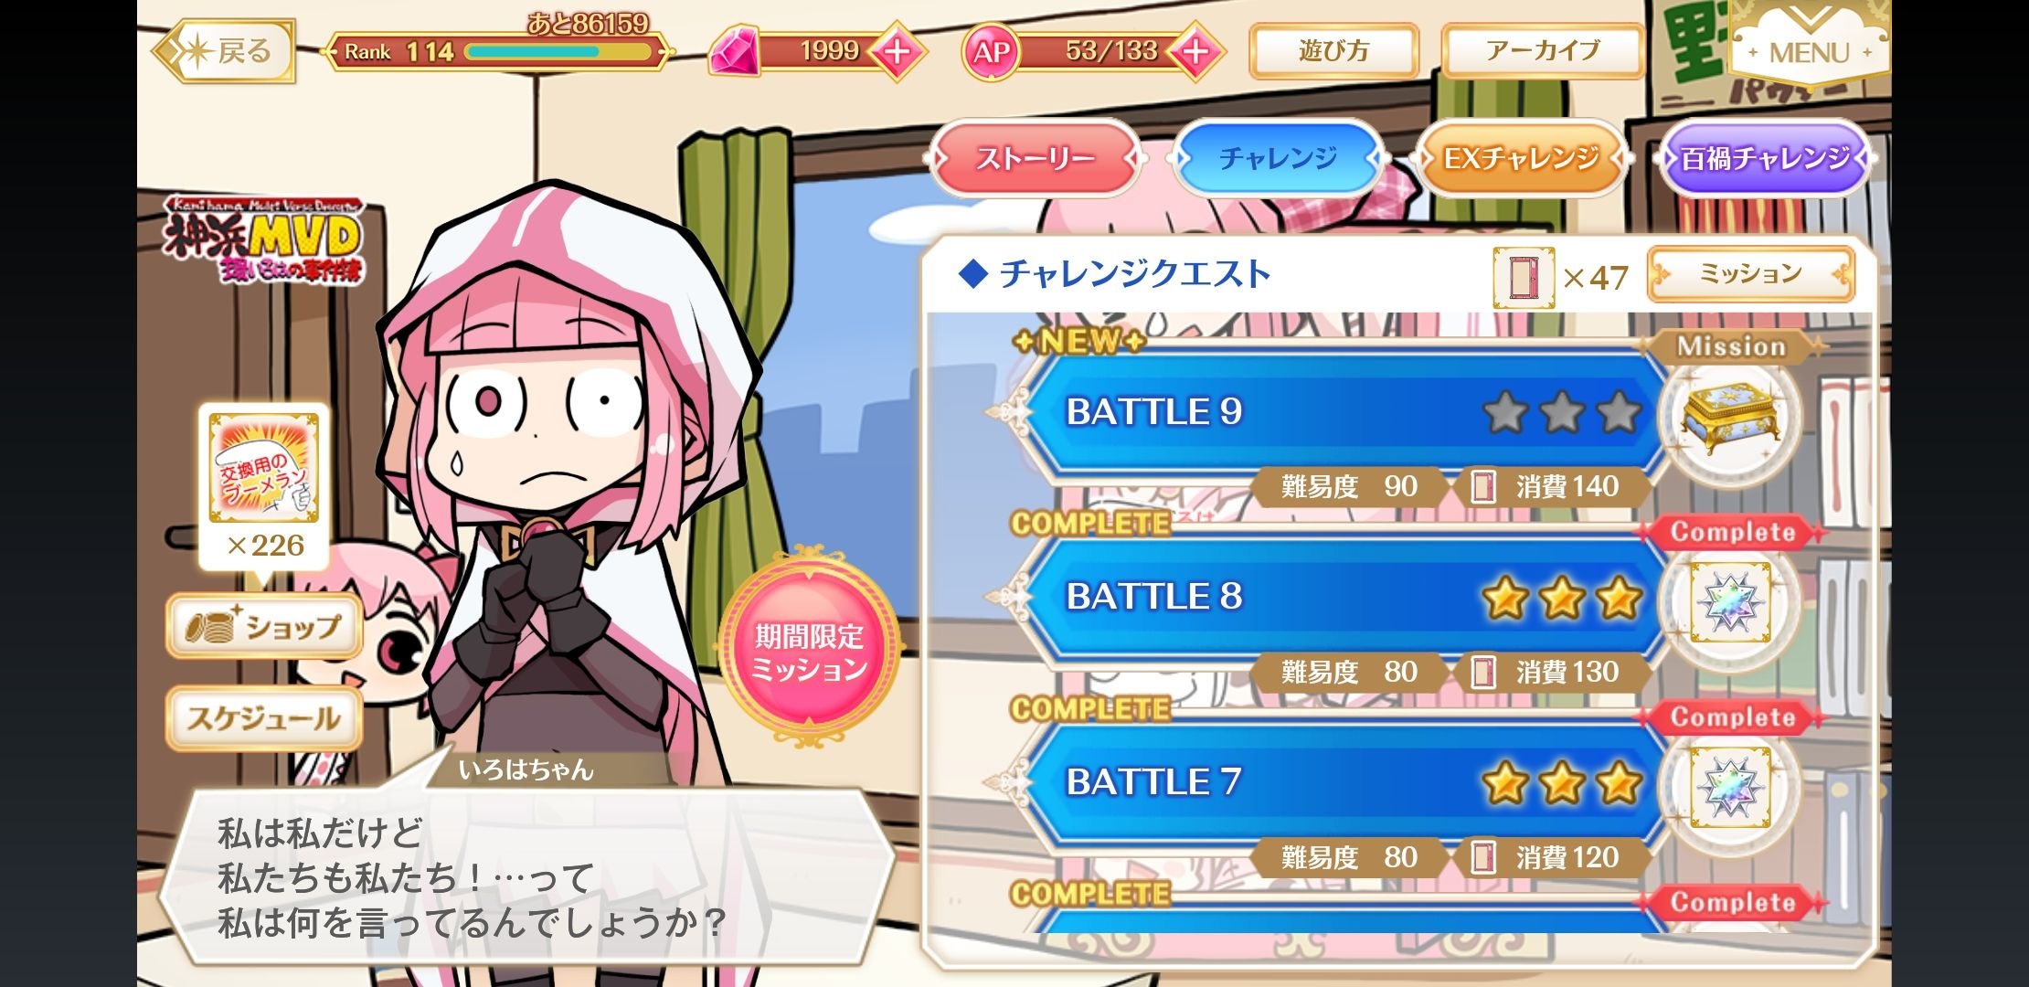The width and height of the screenshot is (2029, 987).
Task: Open the スケジュール button
Action: [x=264, y=718]
